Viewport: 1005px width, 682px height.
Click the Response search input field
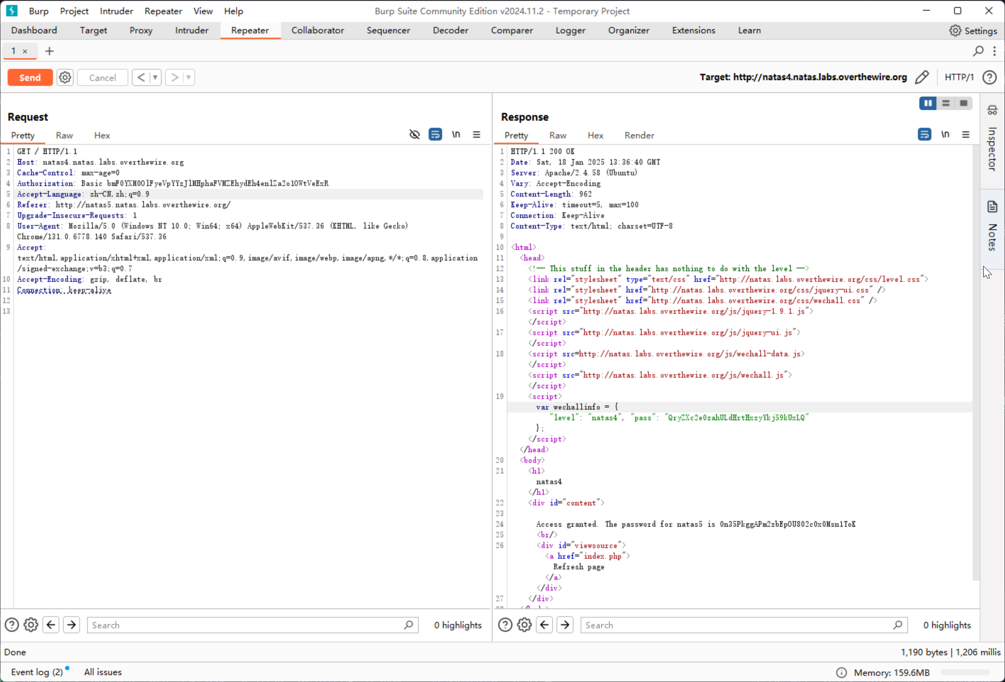click(x=744, y=625)
